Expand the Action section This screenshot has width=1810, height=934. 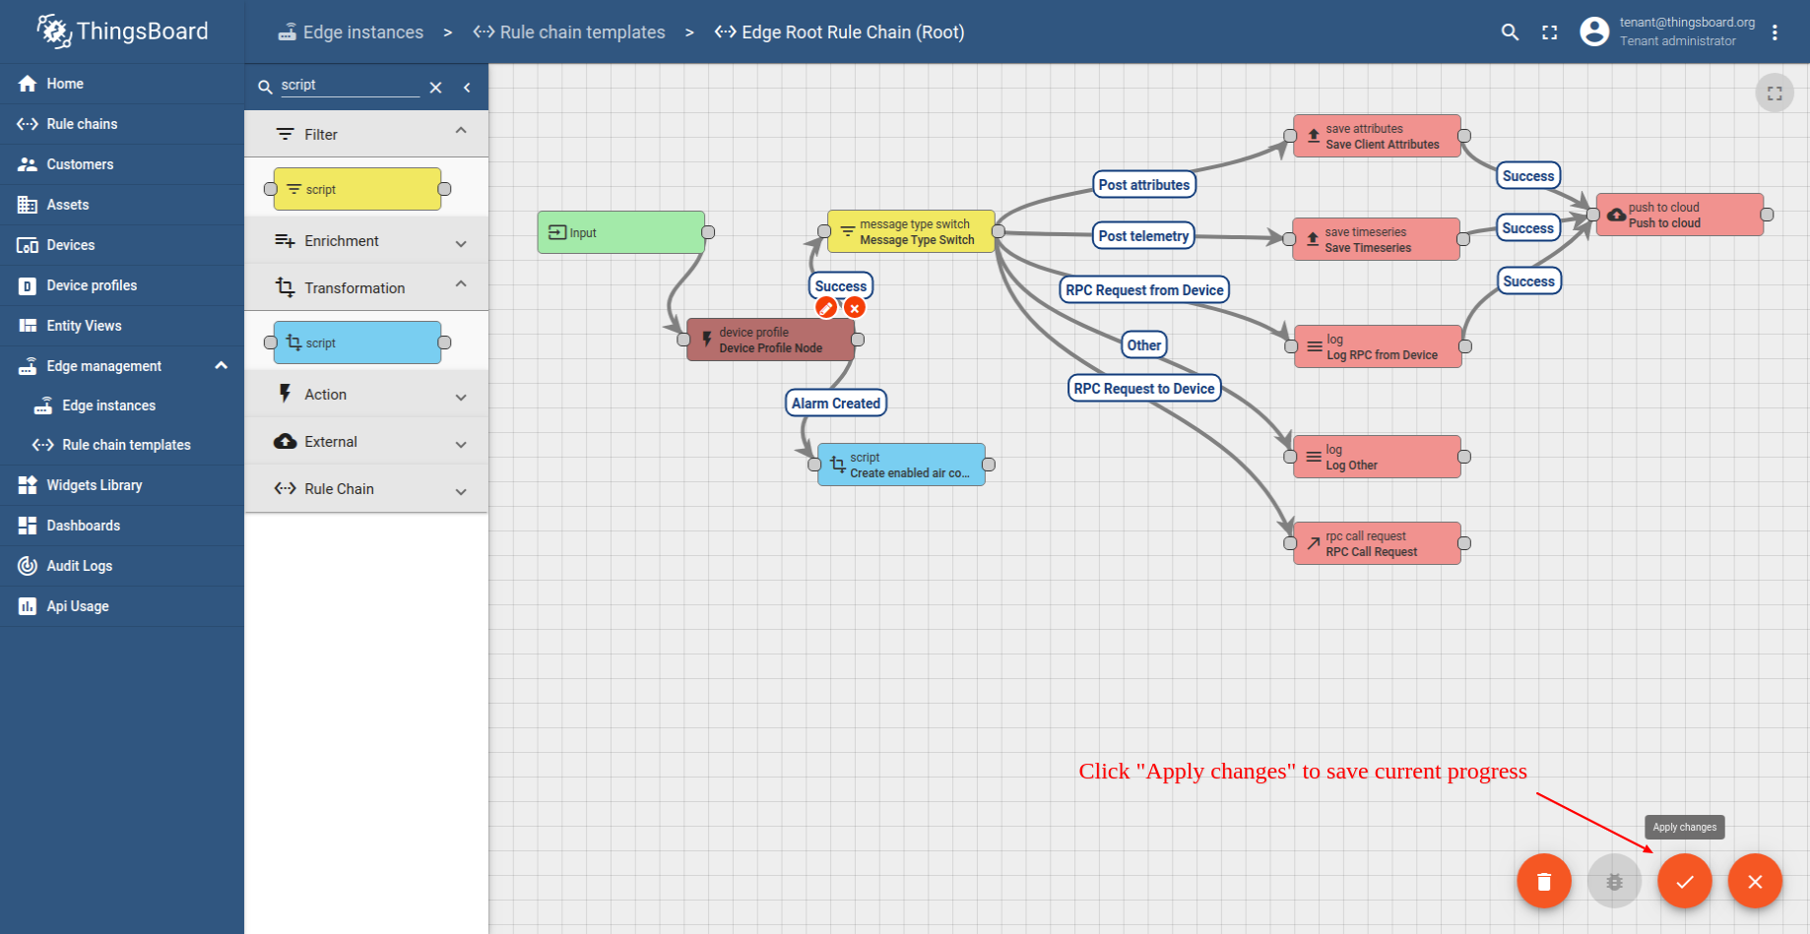pyautogui.click(x=366, y=395)
